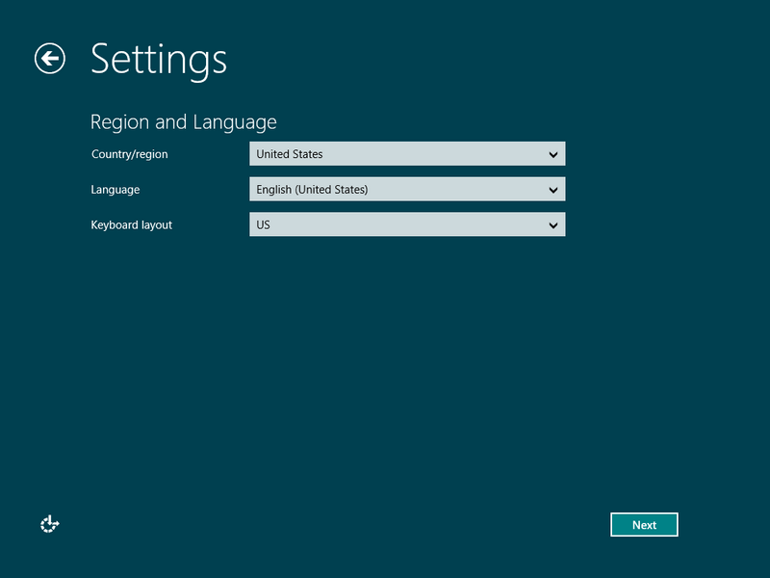The height and width of the screenshot is (578, 770).
Task: Click the "Language" field label
Action: point(115,190)
